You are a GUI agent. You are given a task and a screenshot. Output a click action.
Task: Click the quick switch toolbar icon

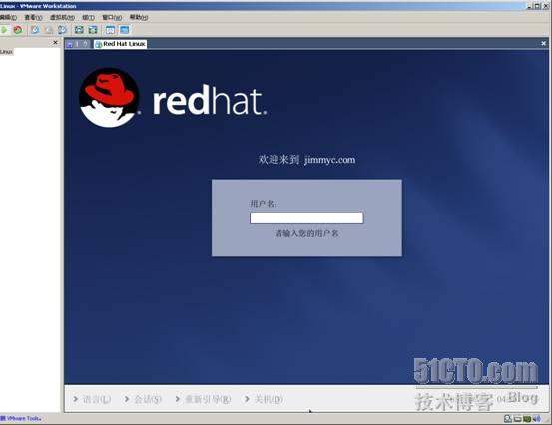tap(93, 30)
